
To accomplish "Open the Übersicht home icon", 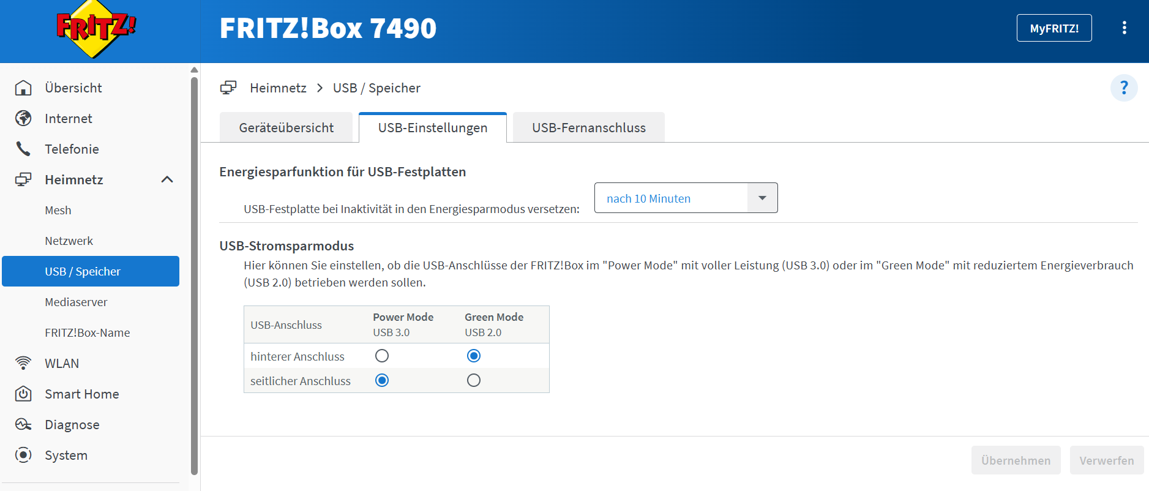I will pos(23,88).
